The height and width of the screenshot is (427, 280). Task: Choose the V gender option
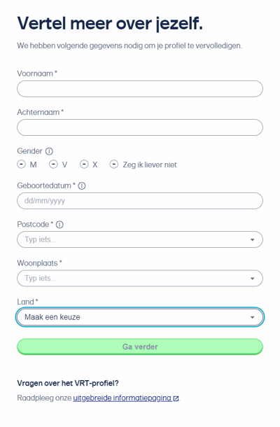(x=53, y=164)
